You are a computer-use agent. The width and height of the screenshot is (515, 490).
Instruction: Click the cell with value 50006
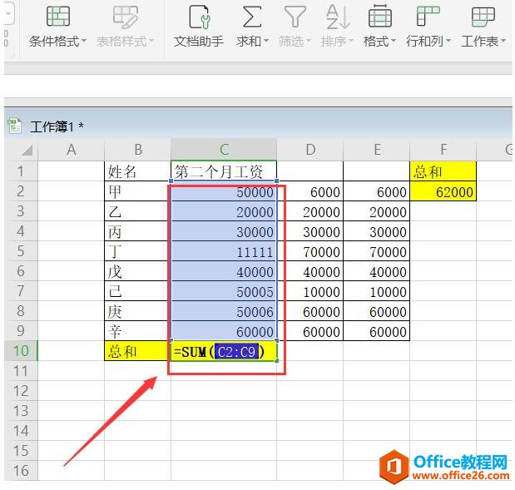click(x=224, y=311)
